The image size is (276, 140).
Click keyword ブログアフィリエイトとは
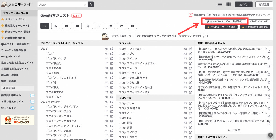[x=61, y=78]
